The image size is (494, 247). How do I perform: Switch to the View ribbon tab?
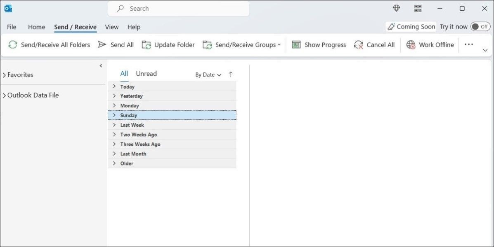112,27
